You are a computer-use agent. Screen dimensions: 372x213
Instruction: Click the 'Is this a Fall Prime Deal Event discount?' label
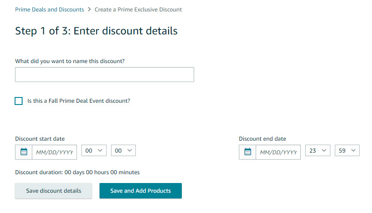(79, 101)
